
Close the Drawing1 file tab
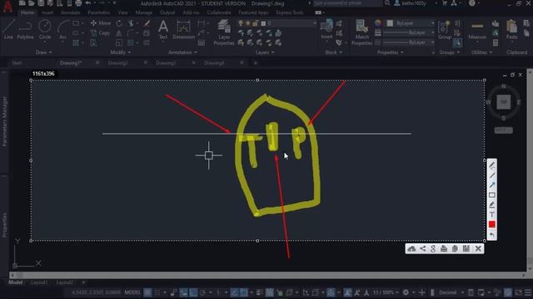(x=97, y=63)
